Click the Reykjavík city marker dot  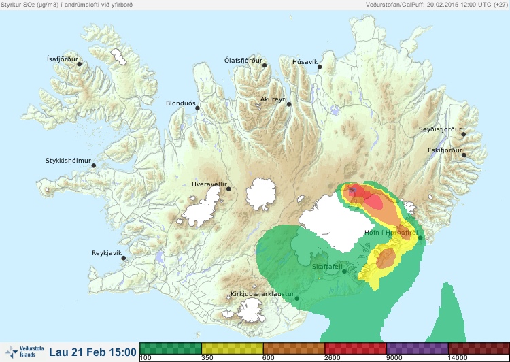(124, 258)
